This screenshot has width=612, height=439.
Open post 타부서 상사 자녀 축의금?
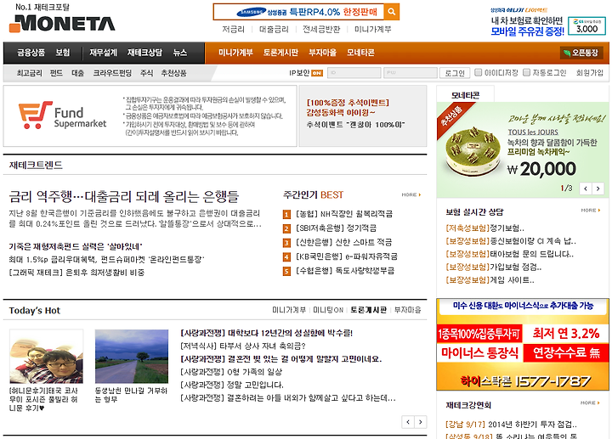(242, 346)
